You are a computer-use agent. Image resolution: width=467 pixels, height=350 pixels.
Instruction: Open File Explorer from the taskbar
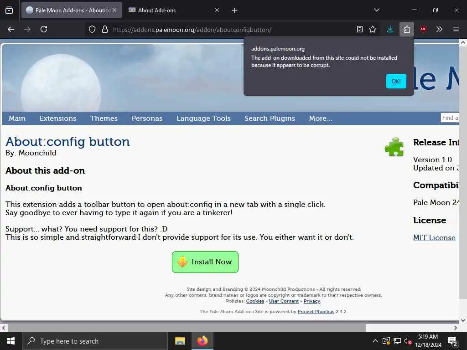(180, 341)
